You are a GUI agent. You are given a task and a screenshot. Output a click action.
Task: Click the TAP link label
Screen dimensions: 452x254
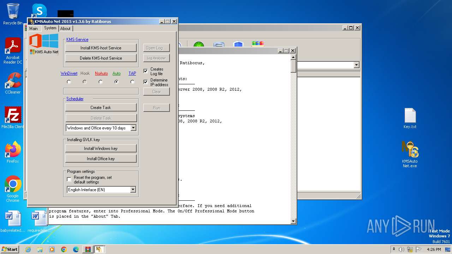(x=132, y=73)
